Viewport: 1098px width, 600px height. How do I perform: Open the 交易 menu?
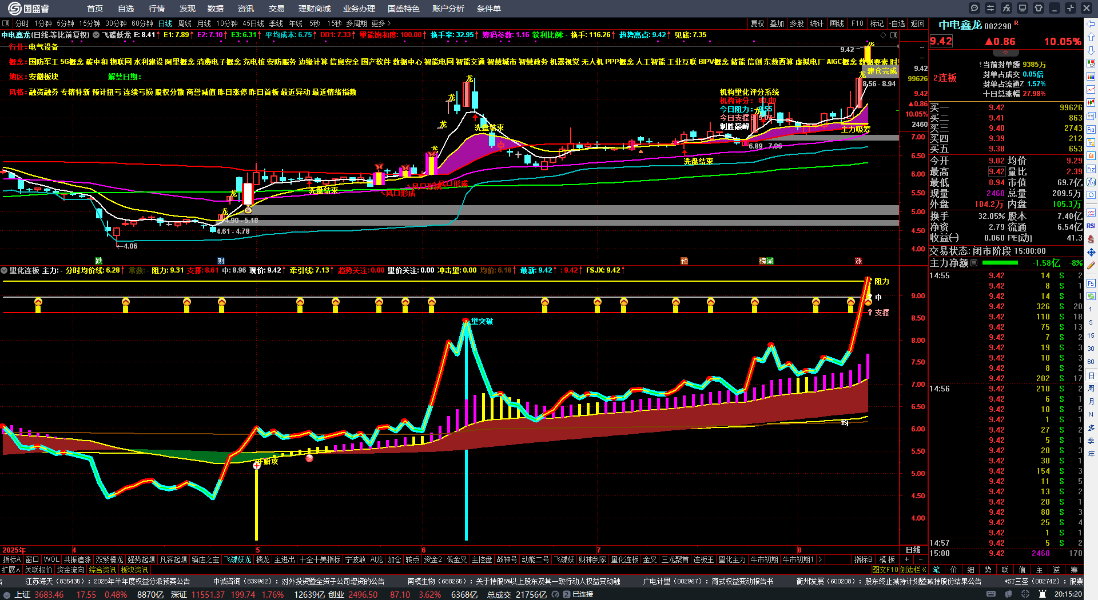coord(277,9)
